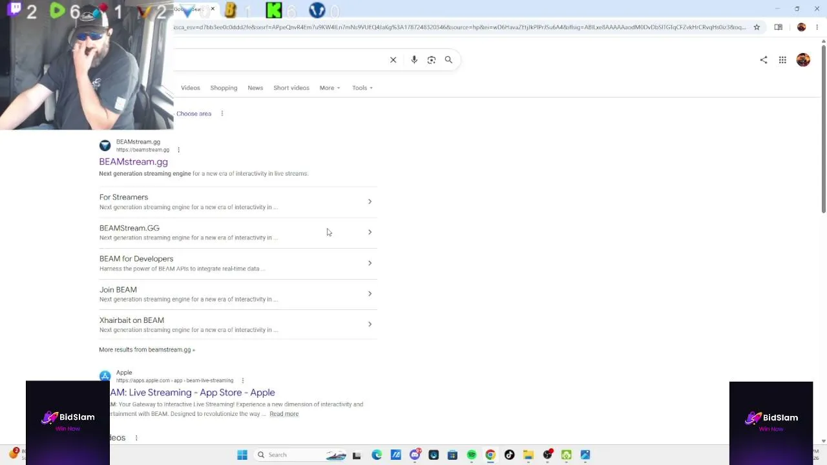This screenshot has height=465, width=827.
Task: Open the Tools dropdown
Action: coord(362,88)
